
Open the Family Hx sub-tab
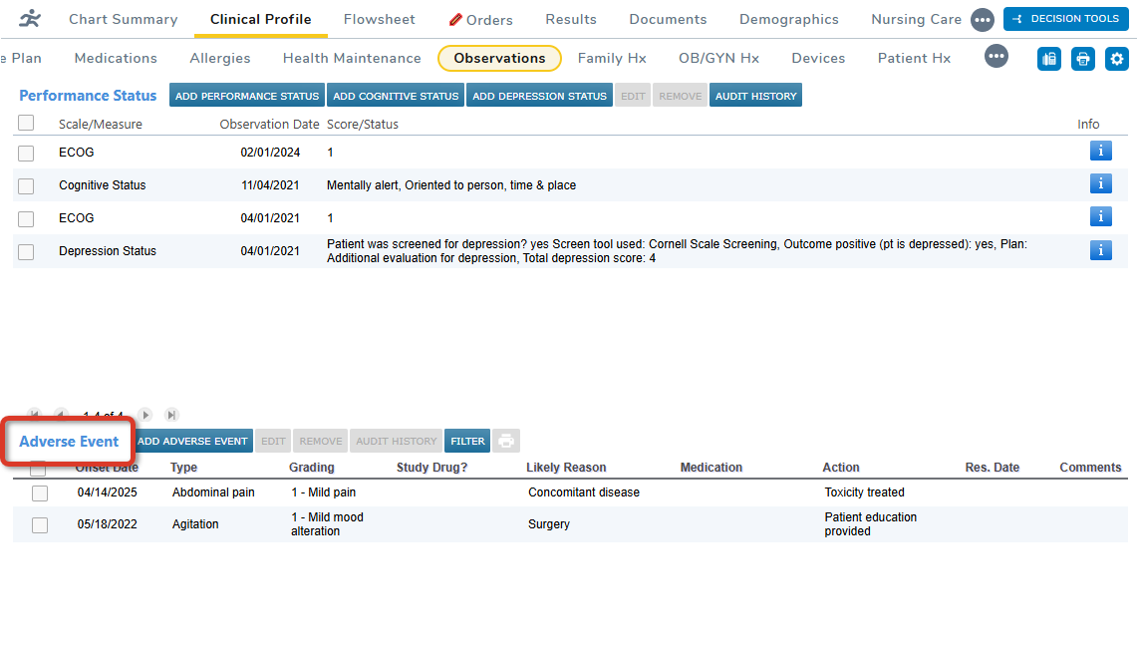[612, 58]
